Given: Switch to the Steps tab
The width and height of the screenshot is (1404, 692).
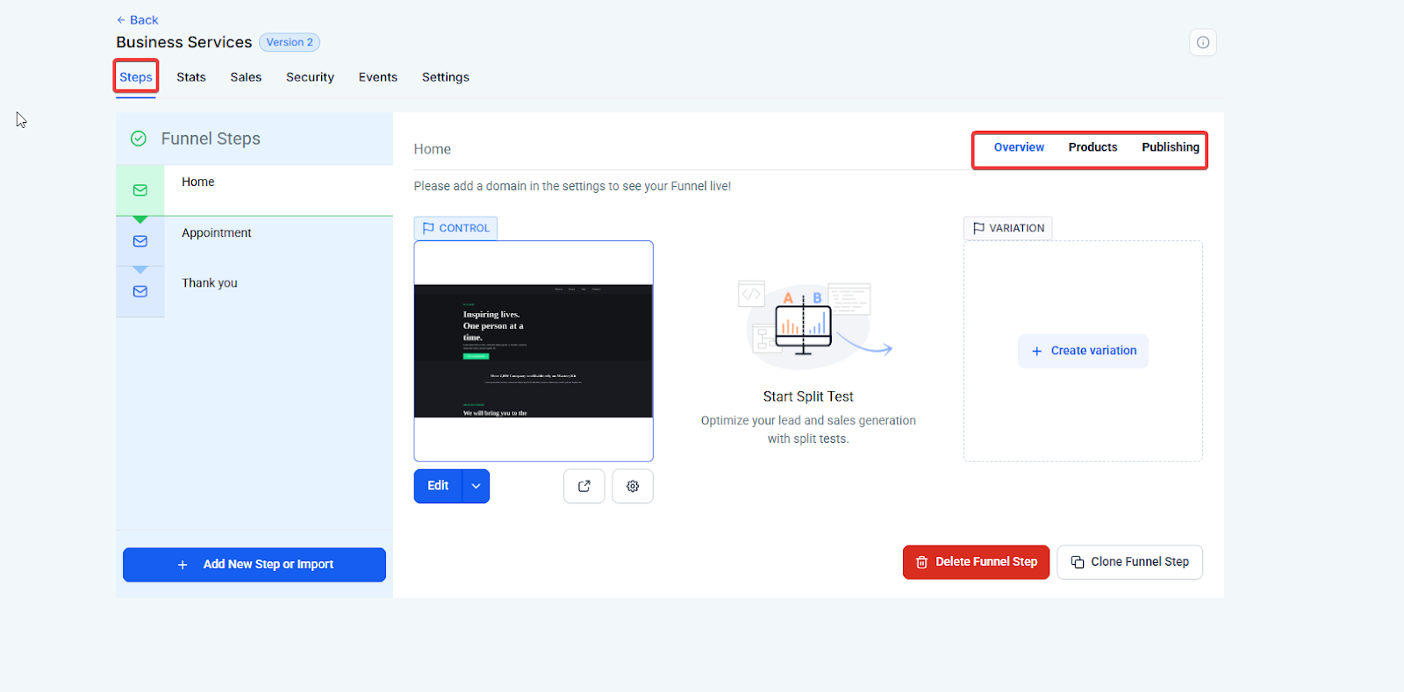Looking at the screenshot, I should [x=136, y=77].
